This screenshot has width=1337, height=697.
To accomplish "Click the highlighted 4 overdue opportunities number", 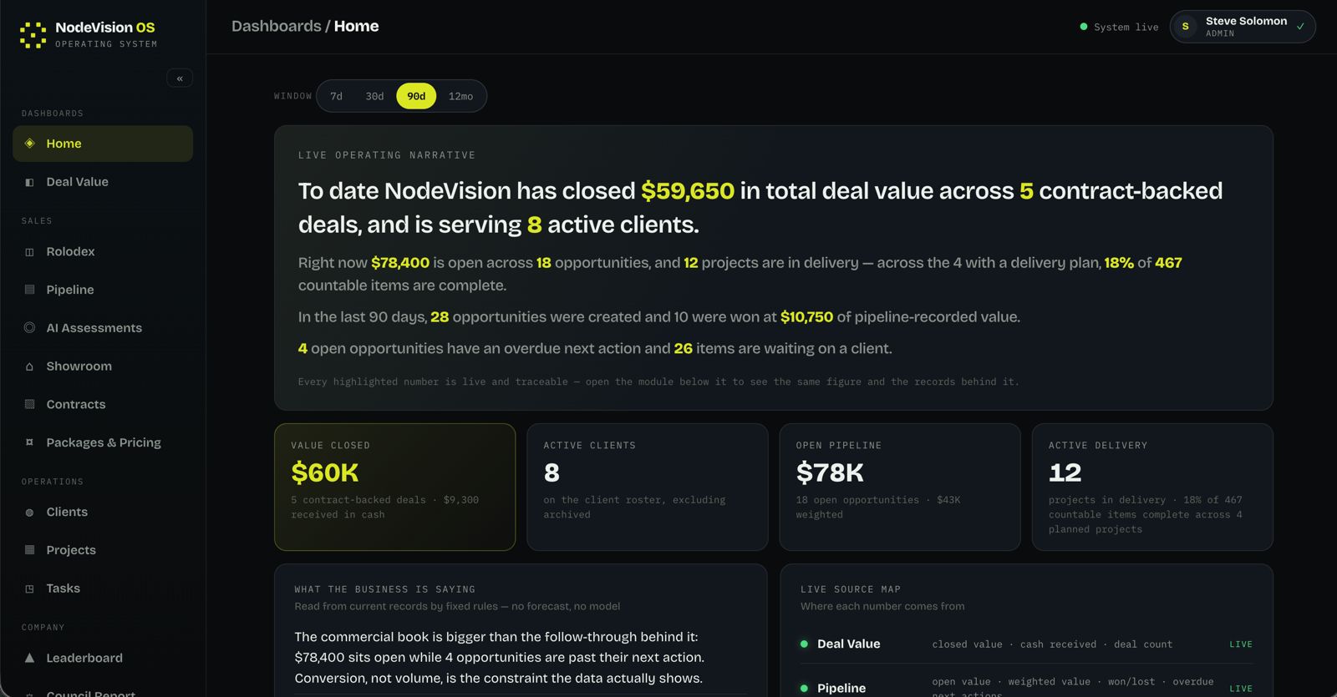I will pyautogui.click(x=302, y=349).
